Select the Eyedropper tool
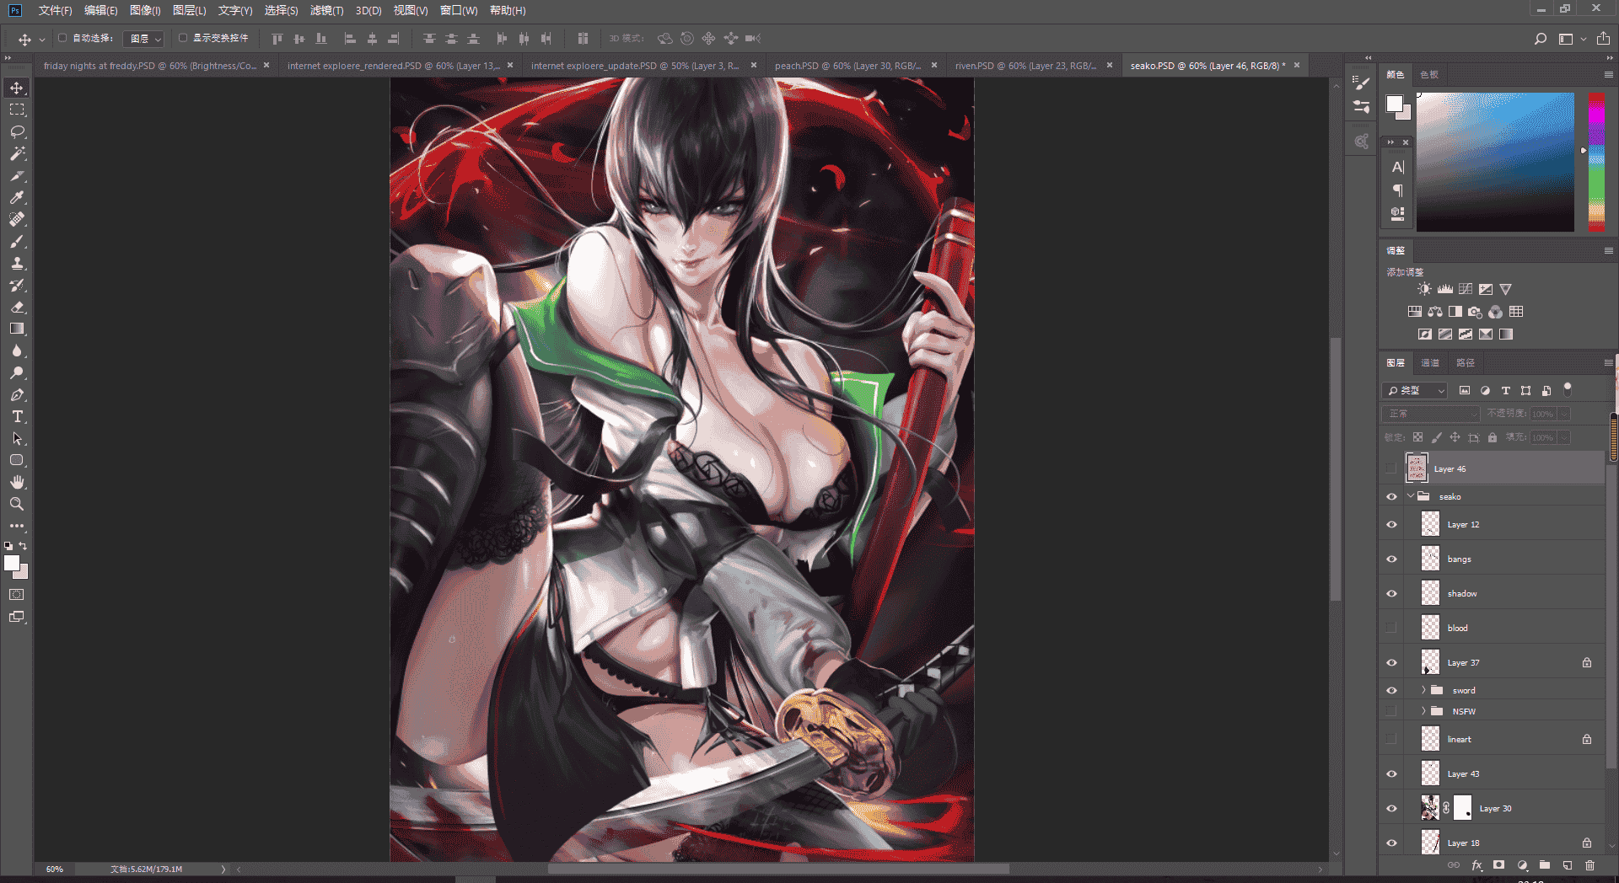Image resolution: width=1619 pixels, height=883 pixels. pos(17,197)
